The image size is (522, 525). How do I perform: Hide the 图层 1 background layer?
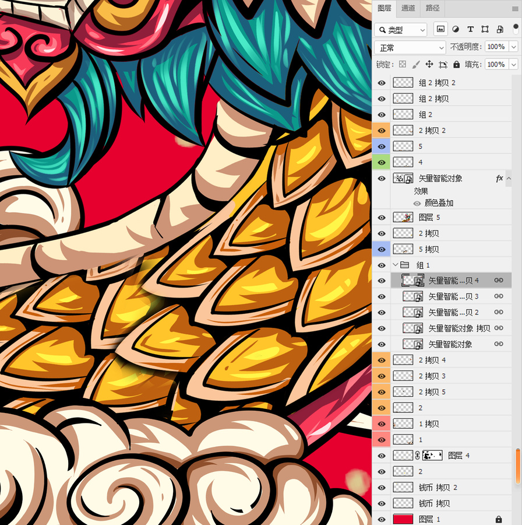coord(382,519)
